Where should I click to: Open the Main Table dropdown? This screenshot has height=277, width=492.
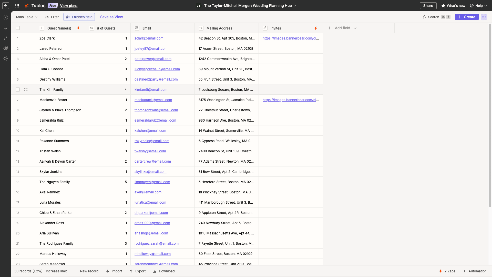tap(26, 17)
